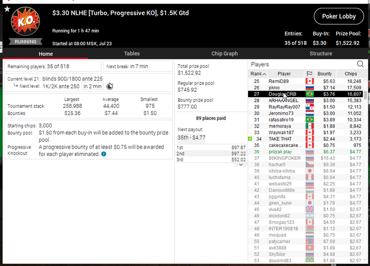Click ichiba-ichiba's Japan flag

tap(310, 171)
